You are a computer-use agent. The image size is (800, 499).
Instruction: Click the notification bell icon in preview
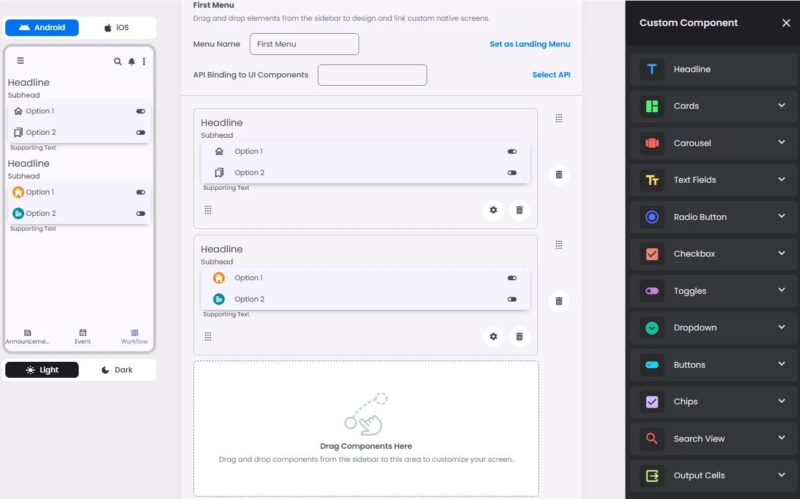[131, 61]
